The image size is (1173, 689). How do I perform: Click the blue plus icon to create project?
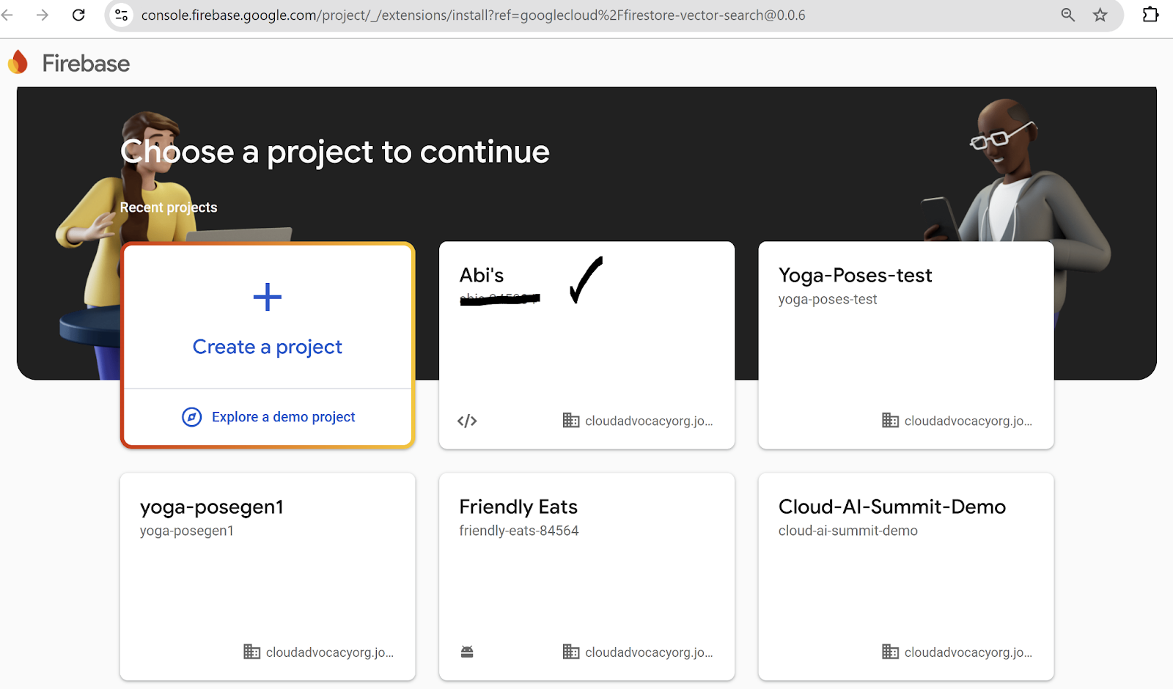[268, 297]
